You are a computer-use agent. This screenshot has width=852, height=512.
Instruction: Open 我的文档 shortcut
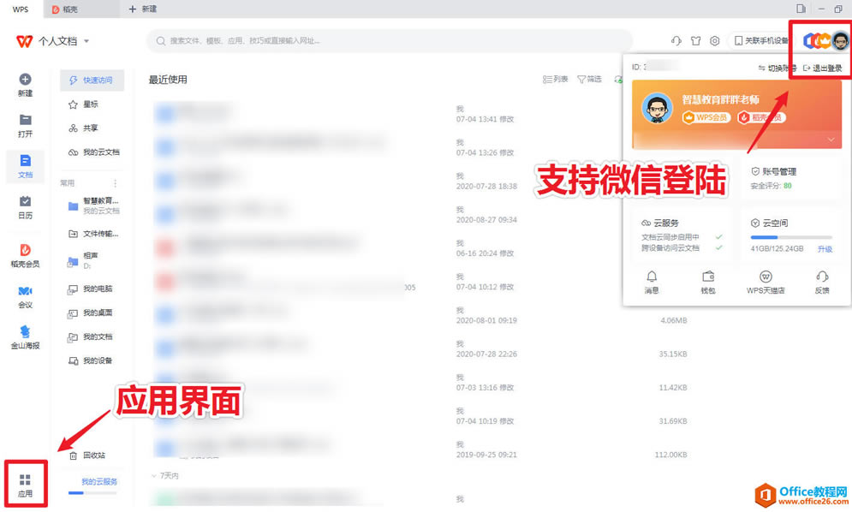92,337
